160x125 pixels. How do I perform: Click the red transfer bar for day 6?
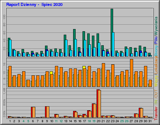click(x=32, y=112)
